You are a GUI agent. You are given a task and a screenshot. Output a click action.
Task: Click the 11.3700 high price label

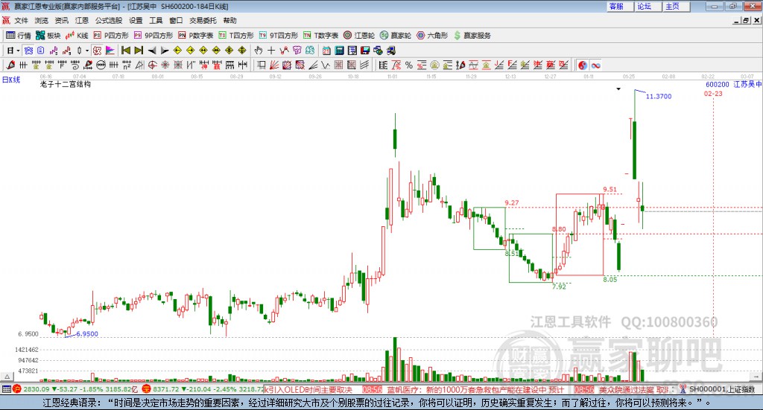point(659,97)
